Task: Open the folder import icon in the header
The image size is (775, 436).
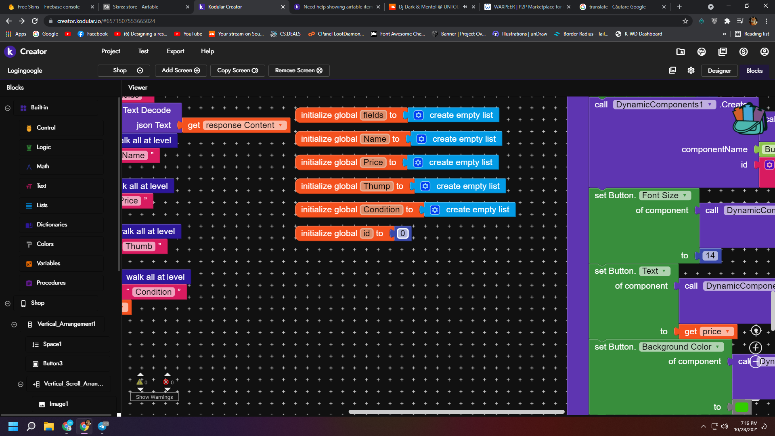Action: click(681, 52)
